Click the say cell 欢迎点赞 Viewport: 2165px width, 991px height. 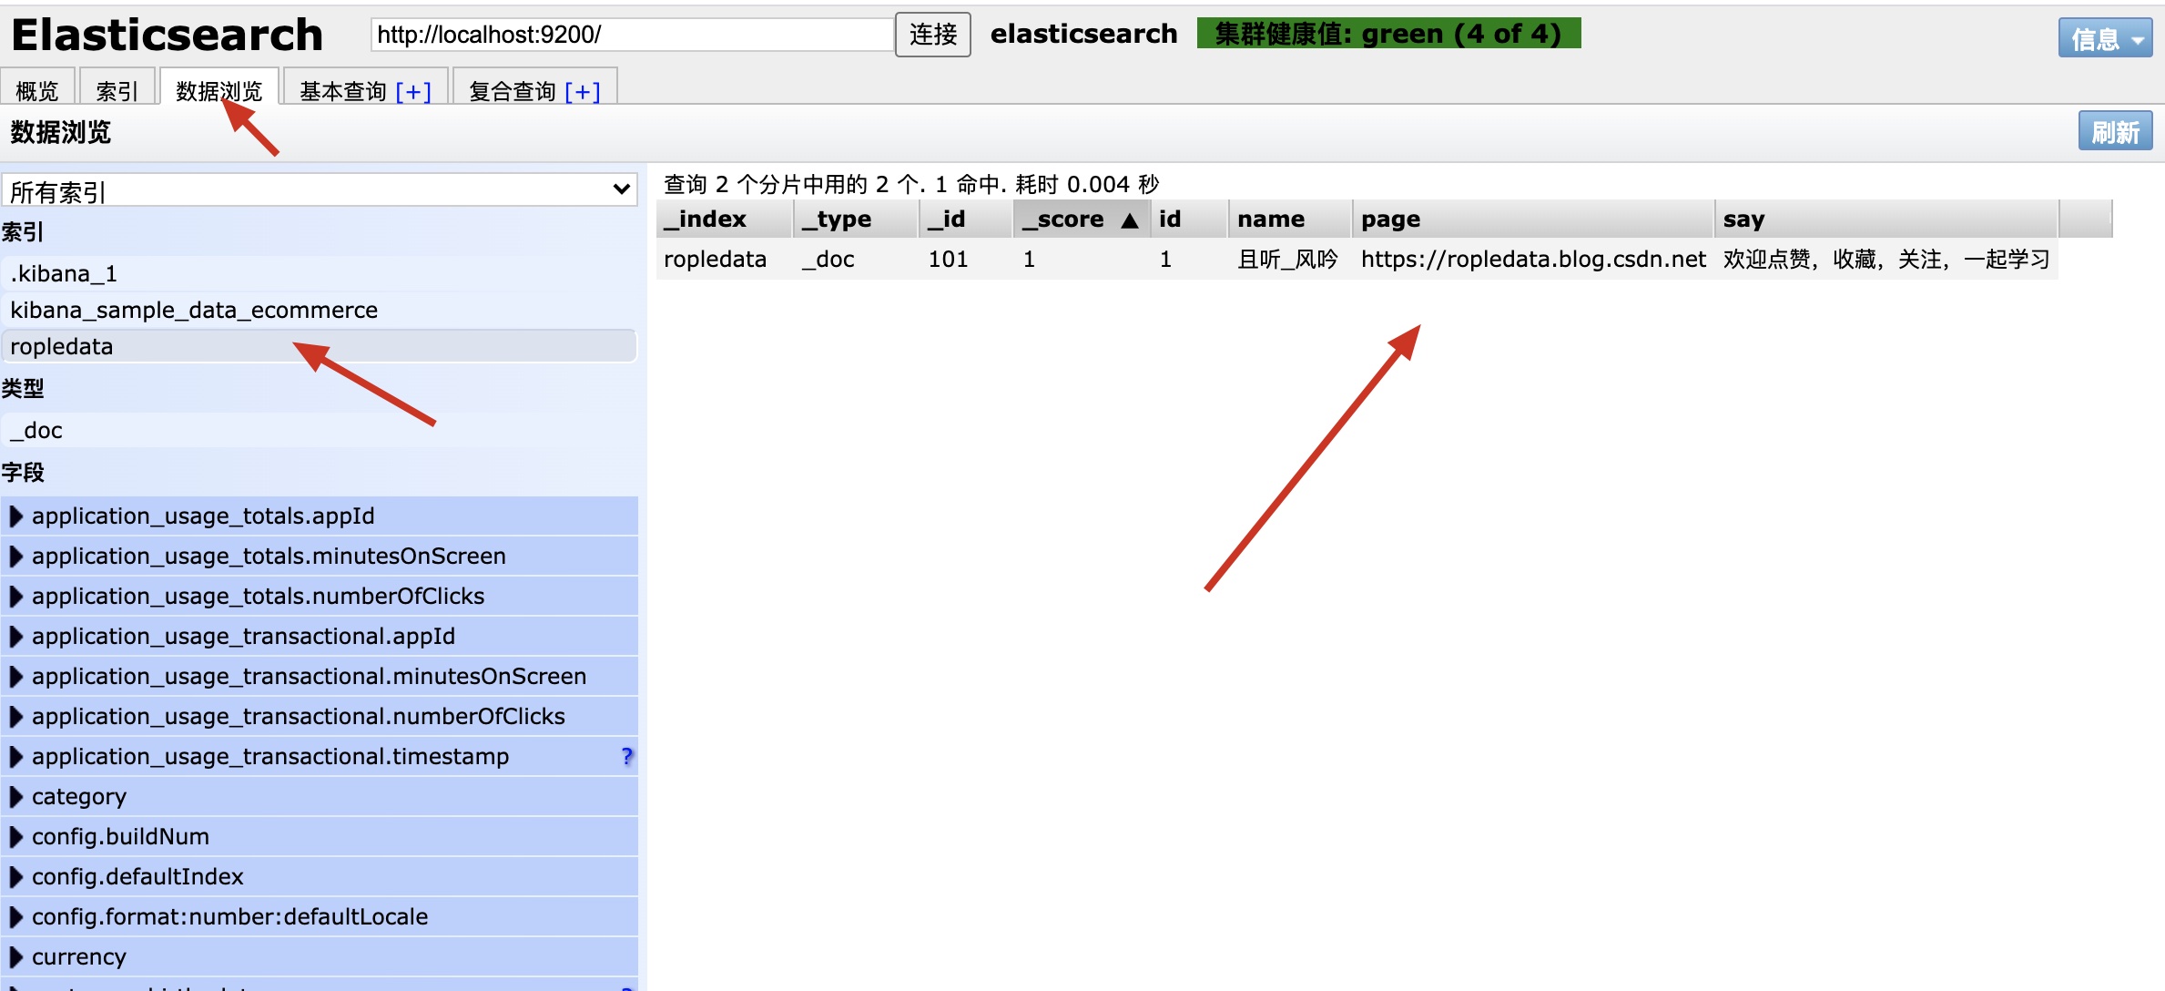pyautogui.click(x=1886, y=259)
